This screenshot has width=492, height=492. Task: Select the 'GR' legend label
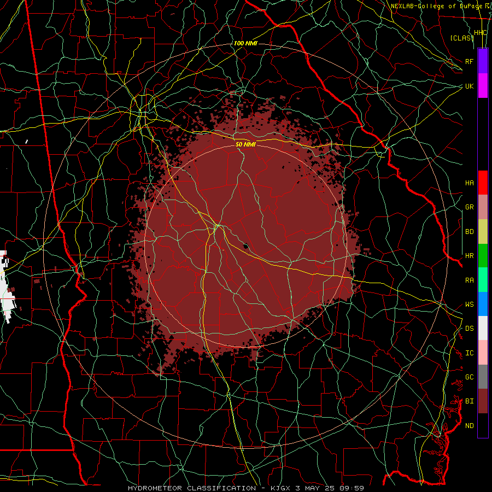469,207
